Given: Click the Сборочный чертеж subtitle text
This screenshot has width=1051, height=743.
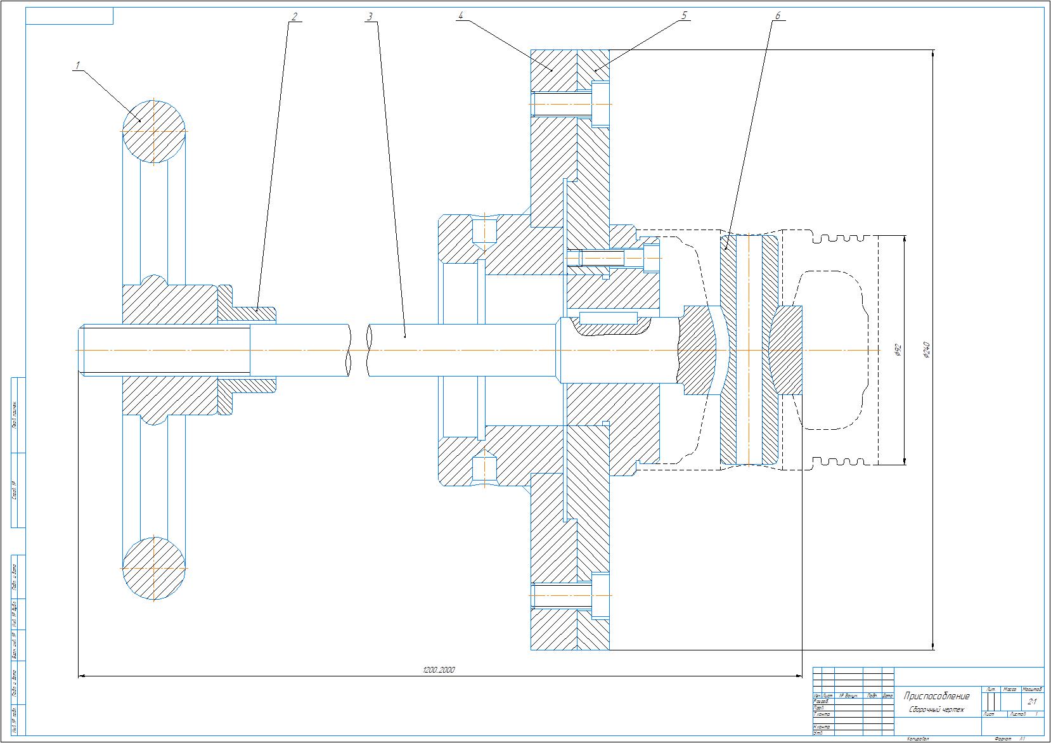Looking at the screenshot, I should point(936,709).
